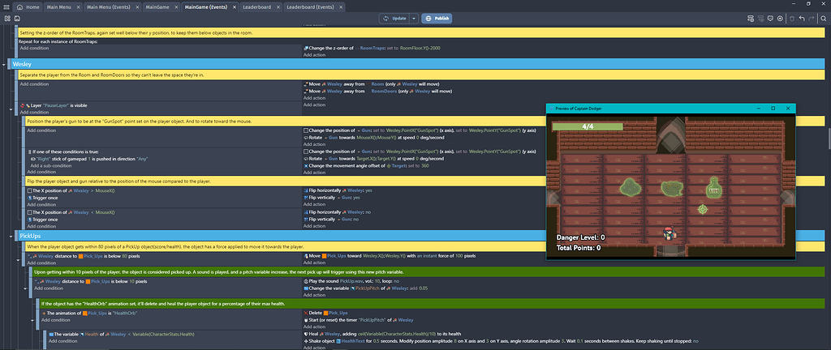
Task: Click the yellow RoomTraps z-order comment
Action: 243,32
